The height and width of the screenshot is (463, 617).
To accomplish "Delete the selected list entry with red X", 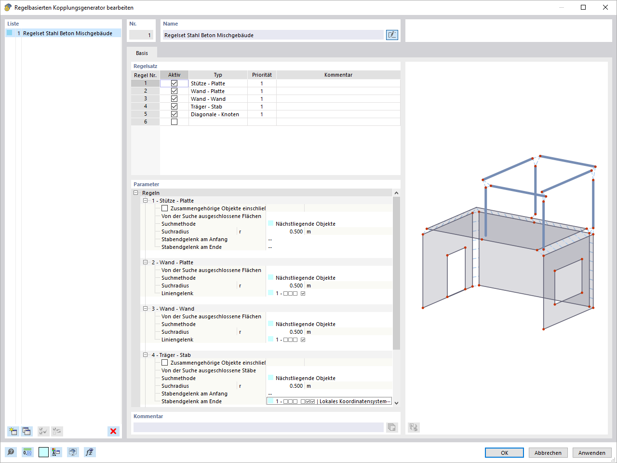I will click(113, 431).
